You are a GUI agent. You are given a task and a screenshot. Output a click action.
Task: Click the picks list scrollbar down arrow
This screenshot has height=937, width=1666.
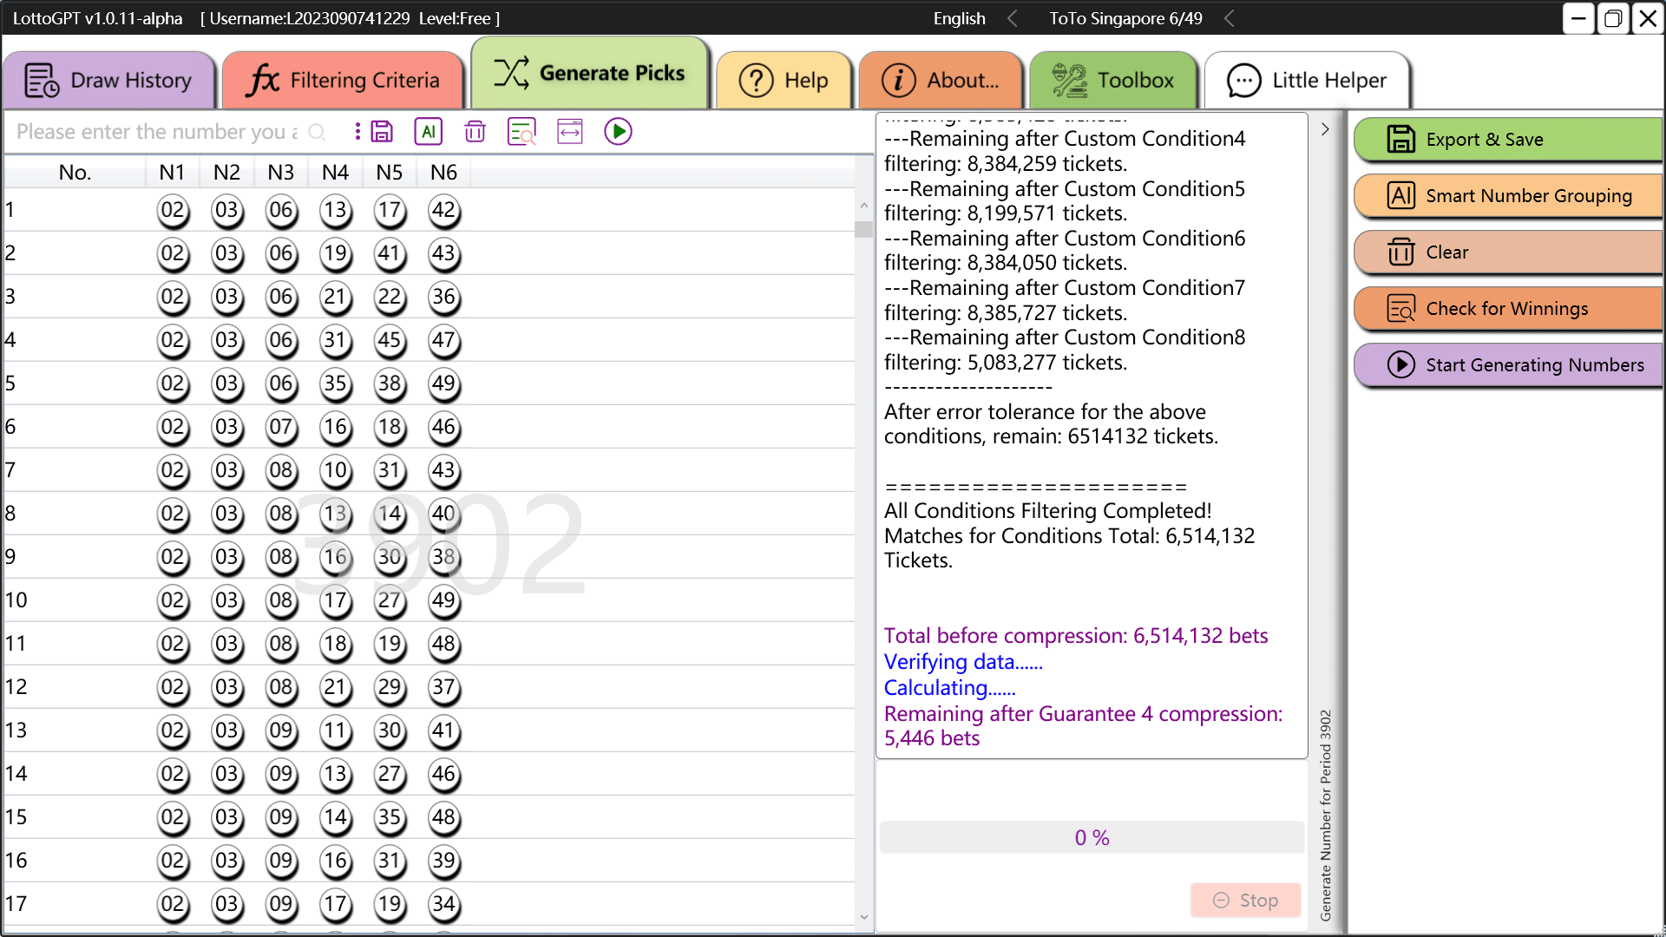(863, 916)
